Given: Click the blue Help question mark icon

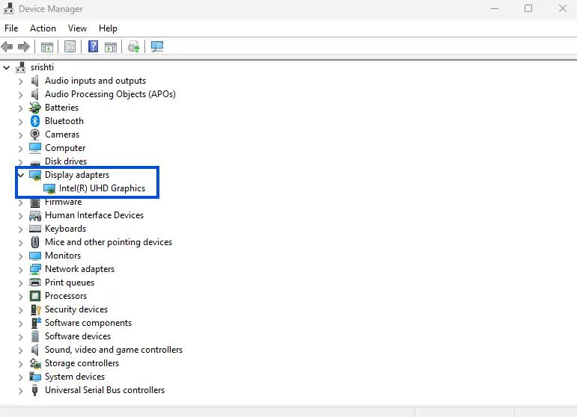Looking at the screenshot, I should 93,46.
